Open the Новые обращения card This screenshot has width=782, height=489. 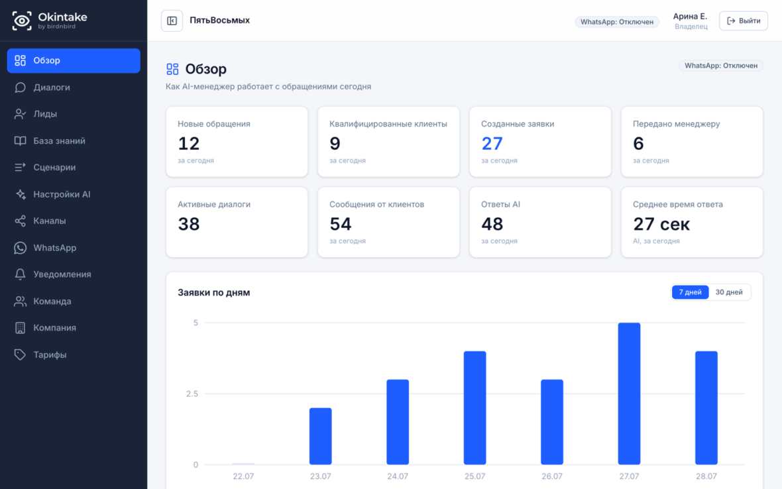point(237,142)
